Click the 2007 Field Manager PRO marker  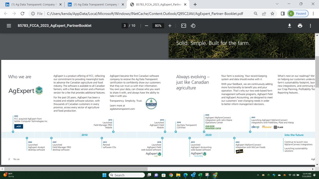(51, 138)
